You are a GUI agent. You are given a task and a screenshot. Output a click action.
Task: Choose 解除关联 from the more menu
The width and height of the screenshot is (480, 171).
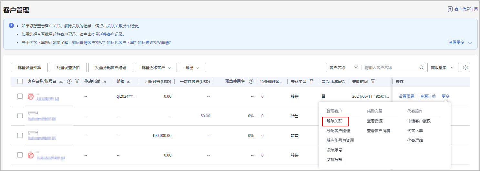(x=335, y=121)
